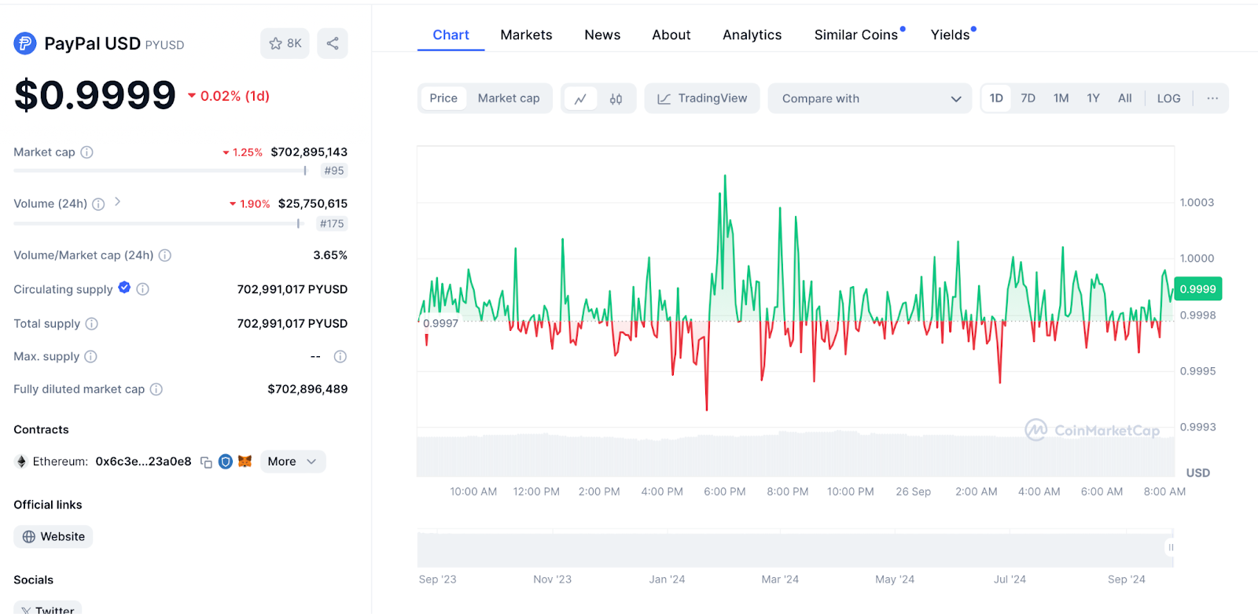Open the Chart tab

tap(451, 35)
